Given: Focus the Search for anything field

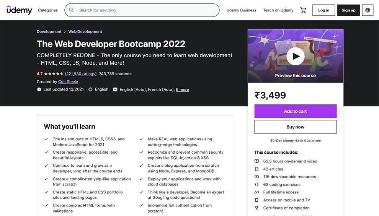Looking at the screenshot, I should (x=145, y=10).
